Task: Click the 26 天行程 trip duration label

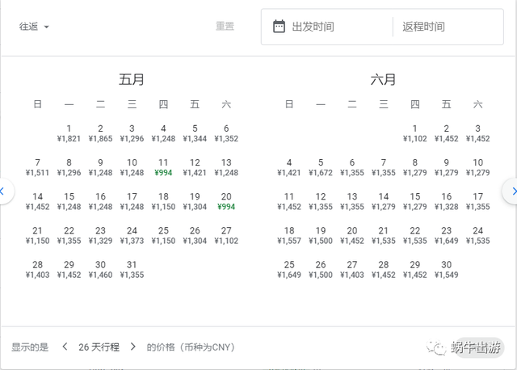Action: tap(99, 347)
